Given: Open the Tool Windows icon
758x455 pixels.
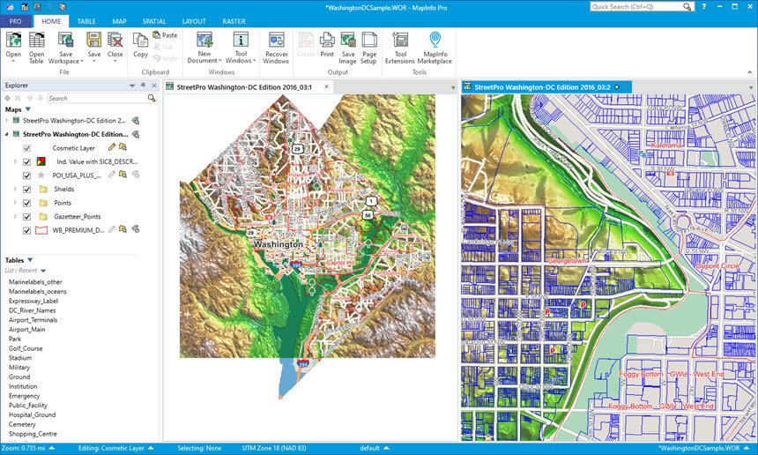Looking at the screenshot, I should tap(241, 41).
